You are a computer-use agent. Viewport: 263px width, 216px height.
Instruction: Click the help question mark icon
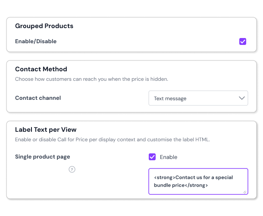[72, 169]
